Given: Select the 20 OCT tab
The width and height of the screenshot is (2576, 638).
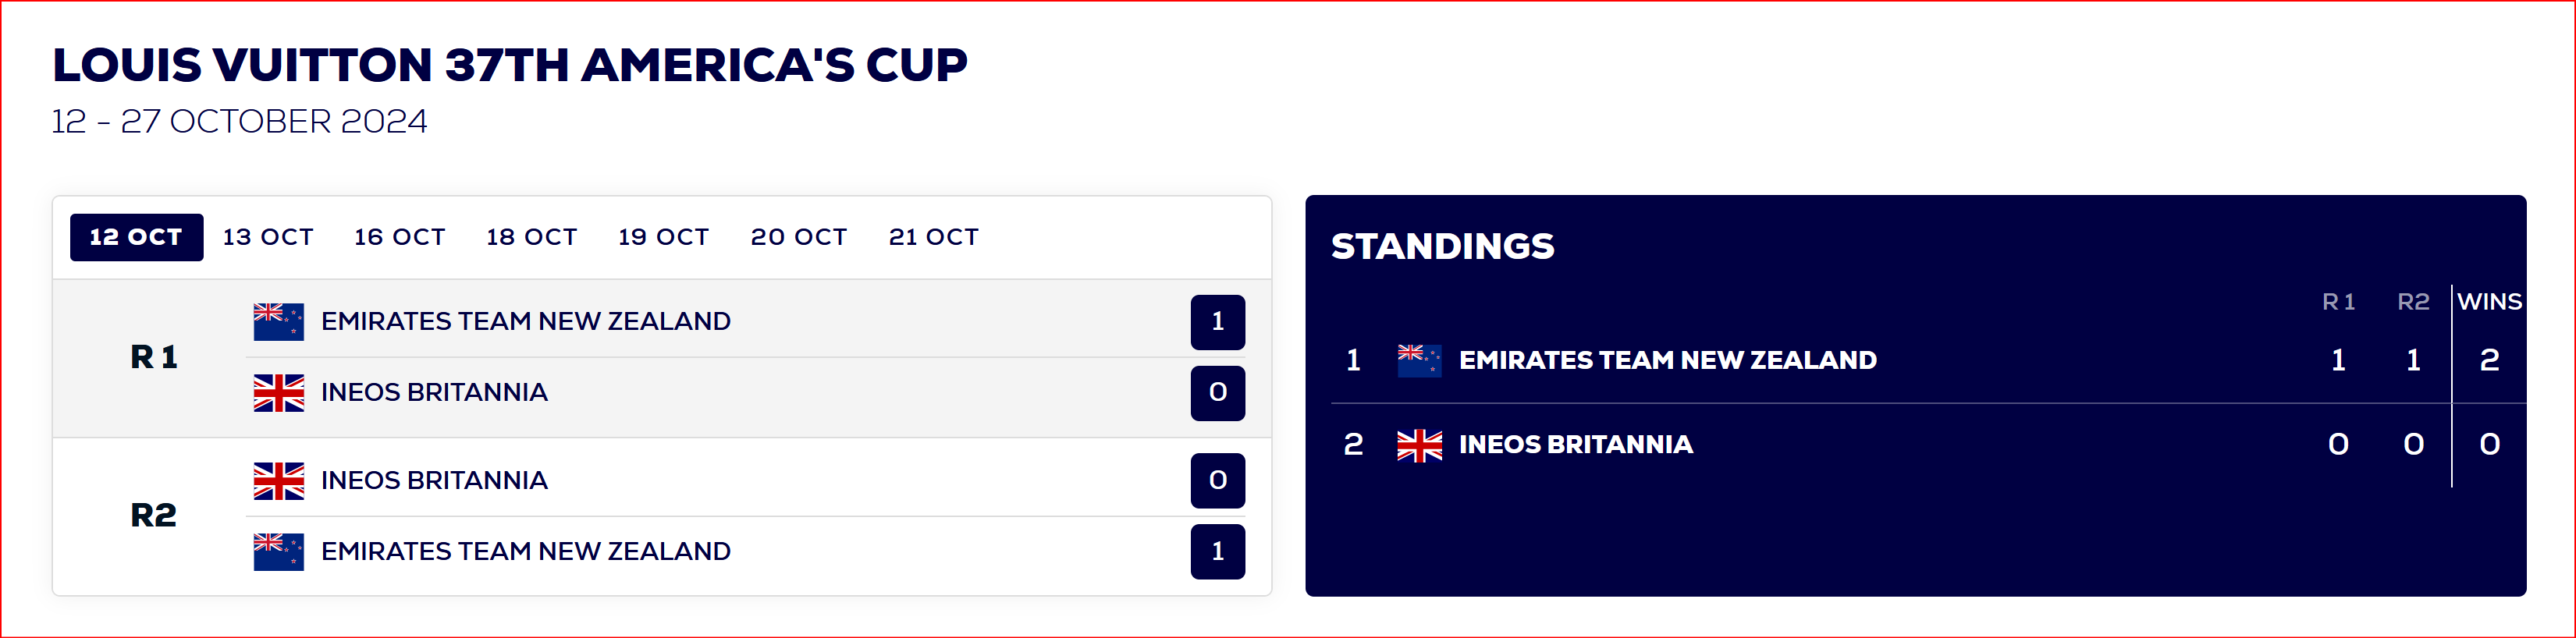Looking at the screenshot, I should pyautogui.click(x=798, y=237).
